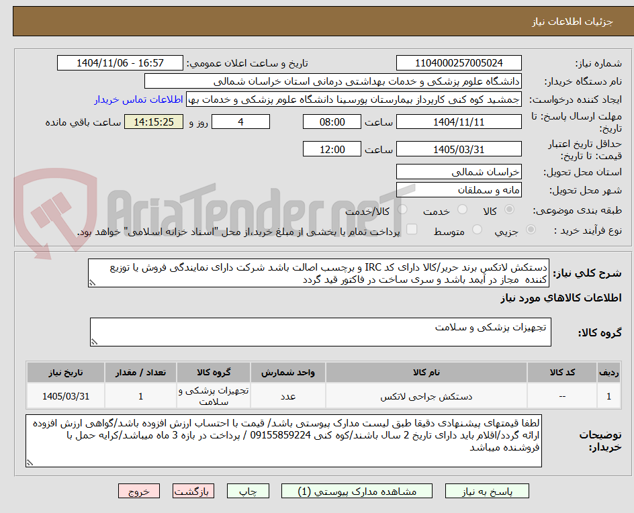
Task: Click the unit cell عدد
Action: pos(288,396)
